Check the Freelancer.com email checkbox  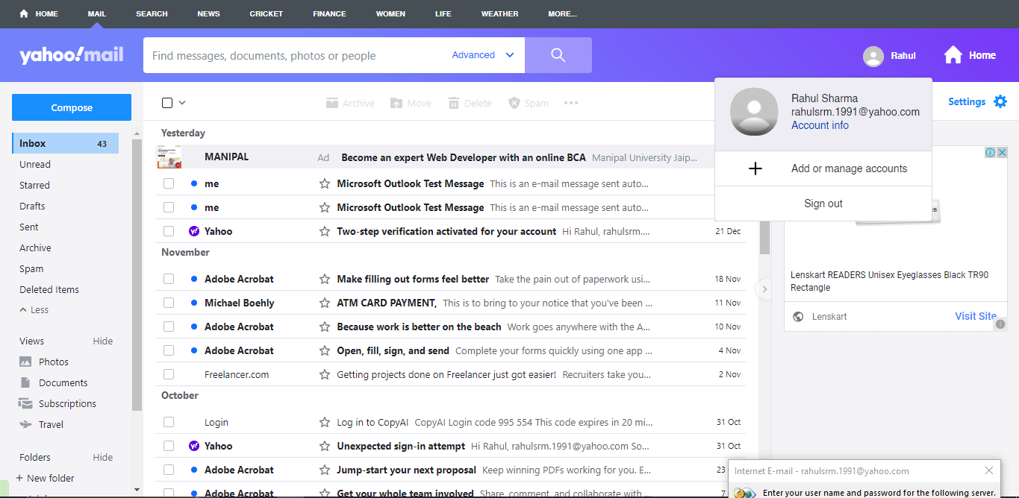[x=169, y=374]
